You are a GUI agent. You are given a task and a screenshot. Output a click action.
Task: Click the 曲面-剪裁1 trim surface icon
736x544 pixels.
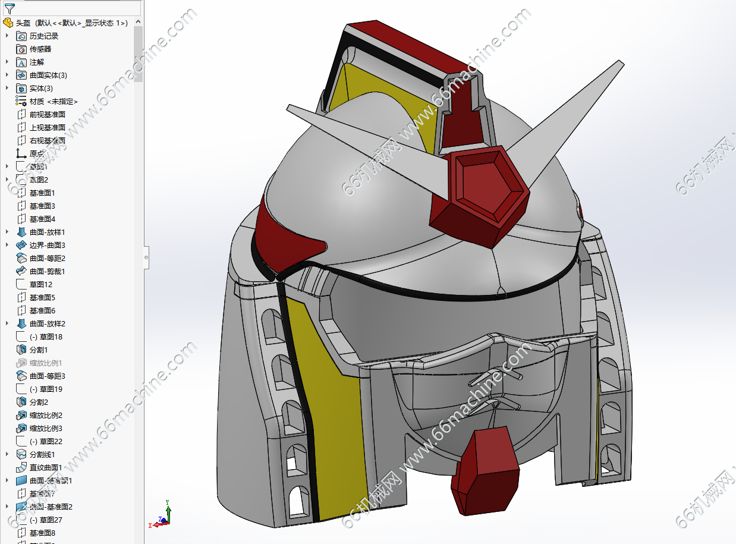coord(21,271)
